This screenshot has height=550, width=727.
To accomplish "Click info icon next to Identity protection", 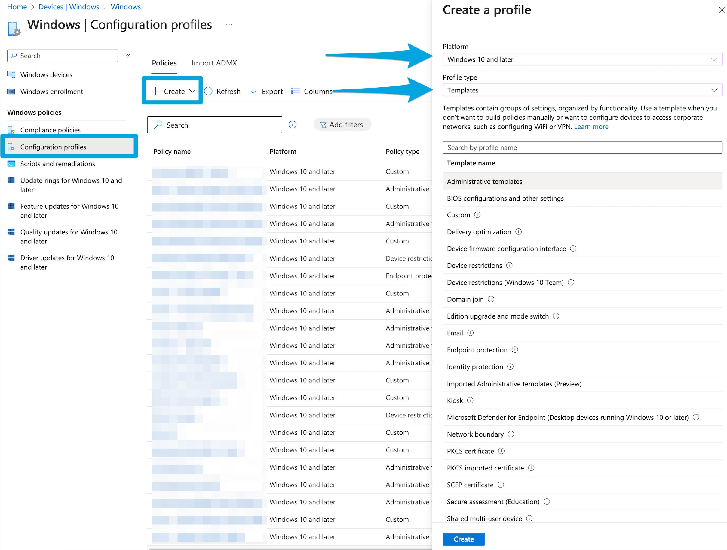I will point(511,367).
